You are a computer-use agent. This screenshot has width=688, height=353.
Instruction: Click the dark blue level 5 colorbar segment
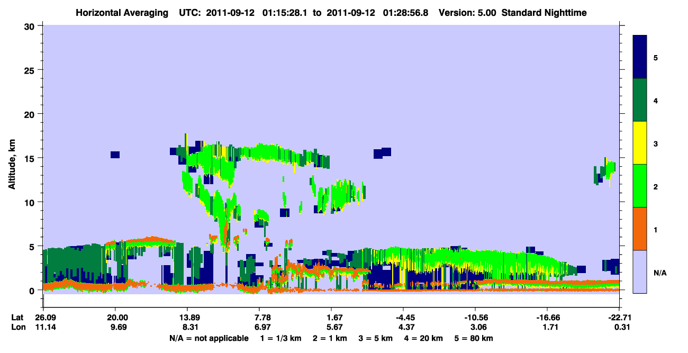tap(640, 57)
